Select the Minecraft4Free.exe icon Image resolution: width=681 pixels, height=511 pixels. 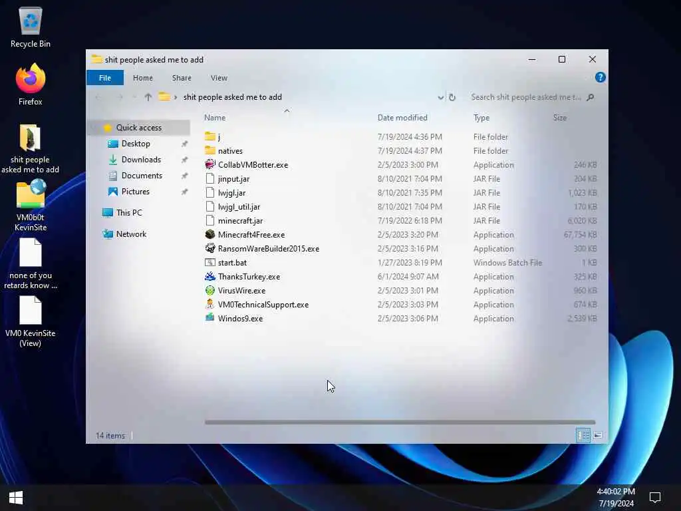(209, 234)
